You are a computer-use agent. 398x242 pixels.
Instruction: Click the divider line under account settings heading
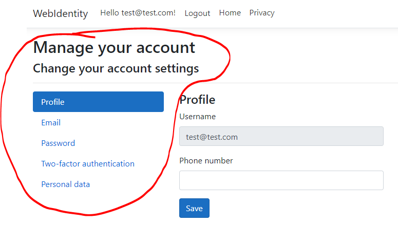click(x=215, y=83)
